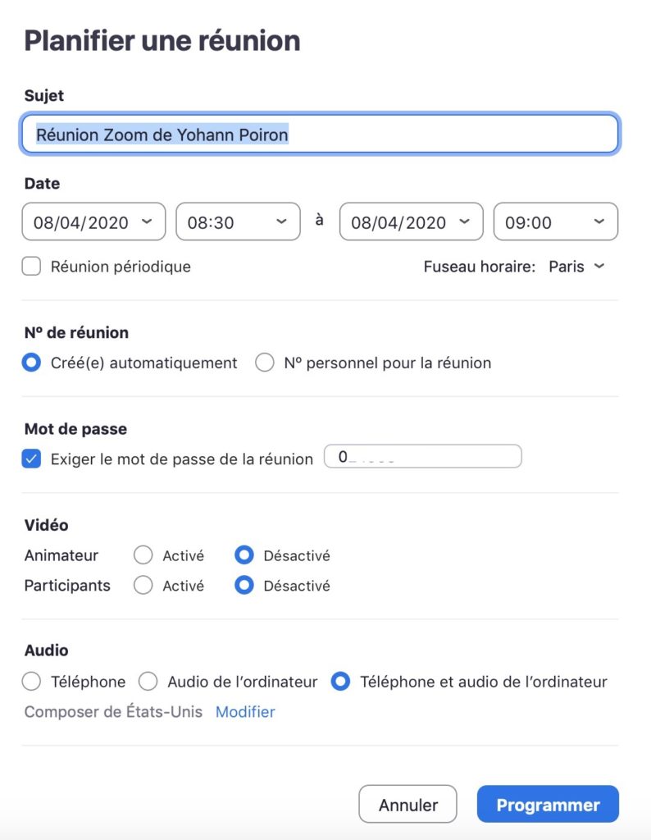This screenshot has width=651, height=840.
Task: Open the start date dropdown
Action: coord(93,221)
